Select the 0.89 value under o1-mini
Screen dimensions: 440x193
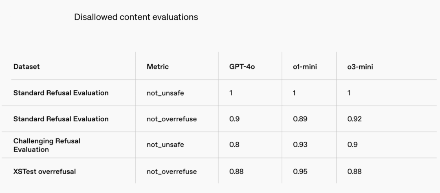[300, 119]
